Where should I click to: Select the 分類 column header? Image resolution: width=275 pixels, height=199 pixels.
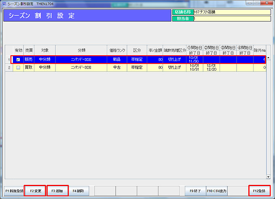point(81,50)
